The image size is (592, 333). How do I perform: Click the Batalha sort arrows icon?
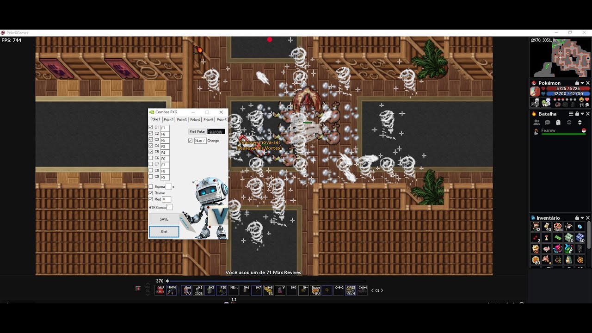click(580, 123)
